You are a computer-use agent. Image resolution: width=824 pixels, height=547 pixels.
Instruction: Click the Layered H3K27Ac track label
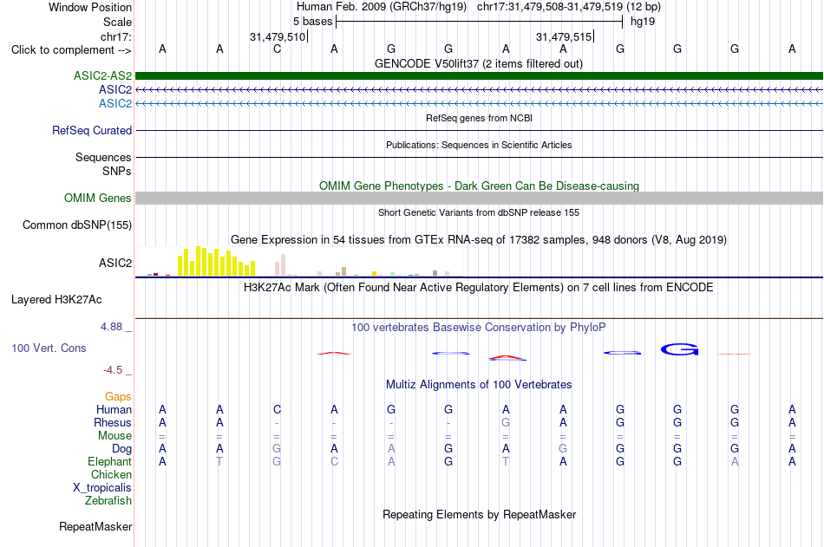click(56, 300)
